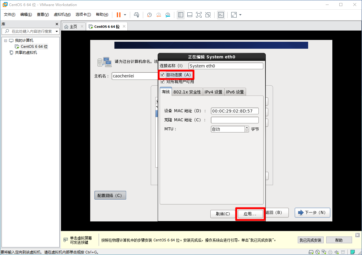Click the revert to snapshot icon
Image resolution: width=362 pixels, height=255 pixels.
click(159, 15)
